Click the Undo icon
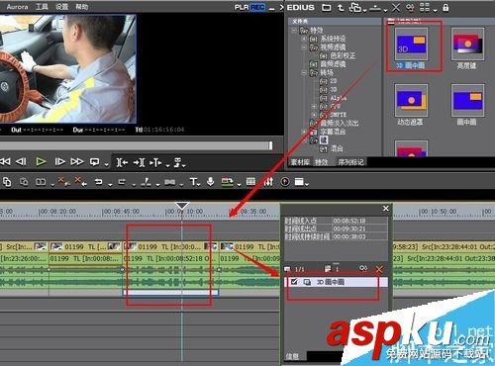 click(x=98, y=182)
